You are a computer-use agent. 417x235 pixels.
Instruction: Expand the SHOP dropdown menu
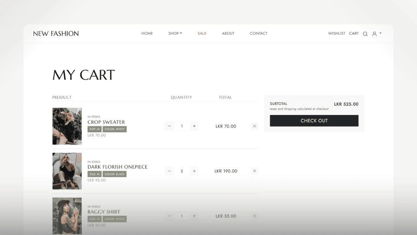coord(175,34)
